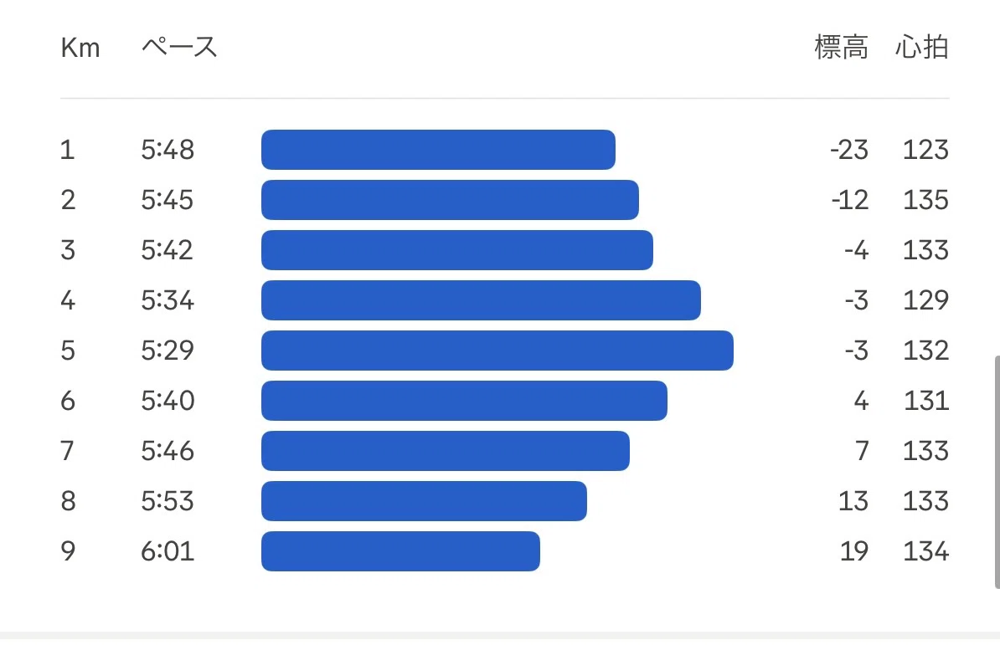This screenshot has width=1000, height=645.
Task: Click the elevation value 19
Action: [854, 551]
